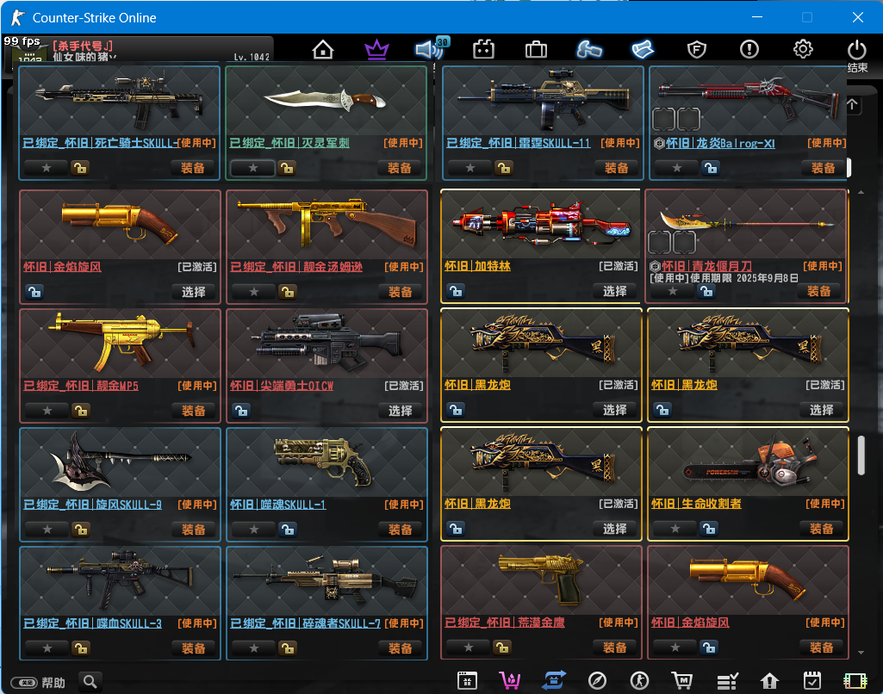Click the lock icon on 怀旧|龙炎Balrog-XI card
883x694 pixels.
click(711, 167)
